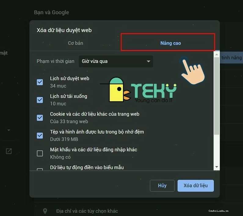This screenshot has height=216, width=243.
Task: Check Mật khẩu và dữ liệu đăng nhập checkbox
Action: click(x=40, y=153)
